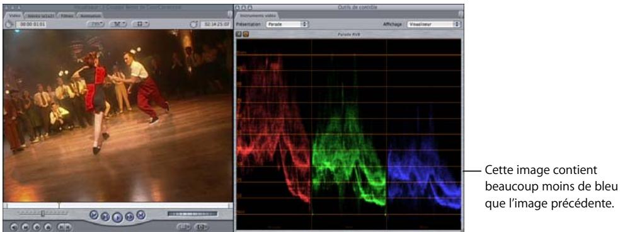Click the Parade RVB scope display
Viewport: 620px width, 232px height.
tap(348, 134)
